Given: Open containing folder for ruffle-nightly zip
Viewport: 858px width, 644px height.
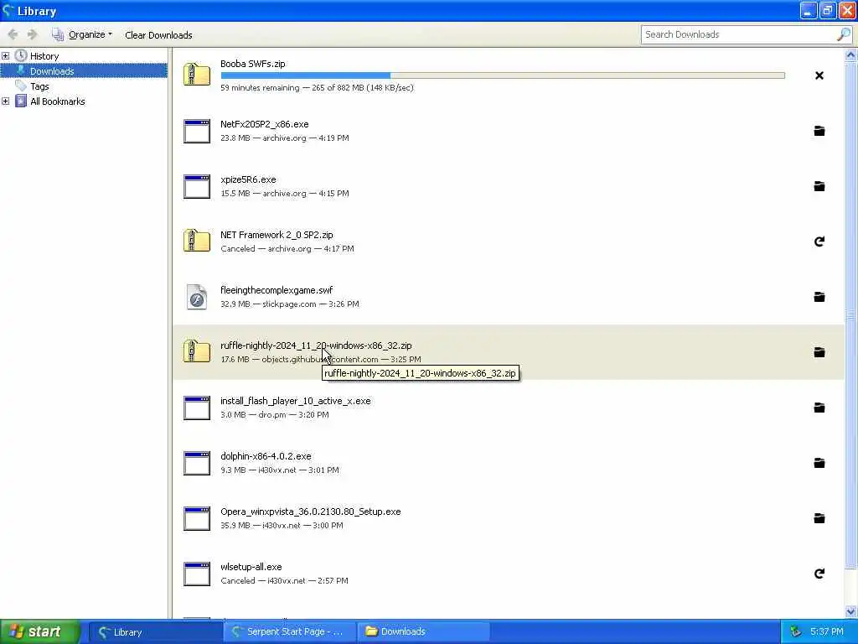Looking at the screenshot, I should [819, 352].
